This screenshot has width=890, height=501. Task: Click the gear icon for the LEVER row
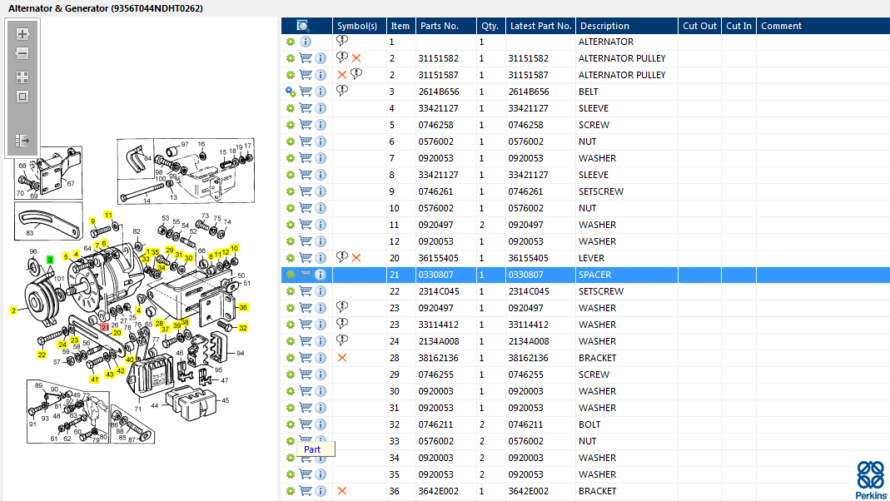click(x=291, y=258)
